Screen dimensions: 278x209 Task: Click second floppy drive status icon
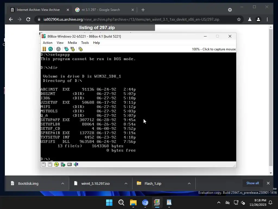(x=50, y=164)
